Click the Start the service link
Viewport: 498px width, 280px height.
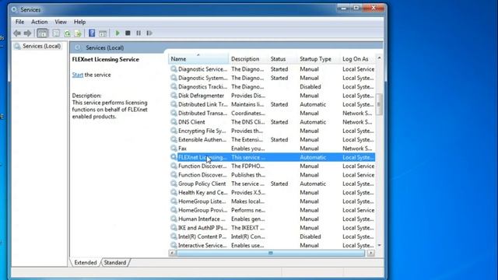[78, 75]
